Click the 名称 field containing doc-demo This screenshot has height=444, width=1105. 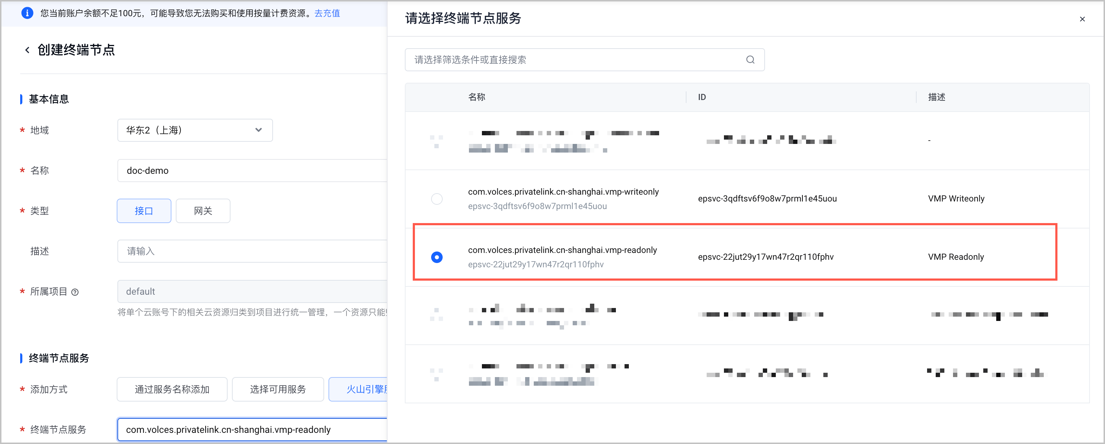point(252,171)
